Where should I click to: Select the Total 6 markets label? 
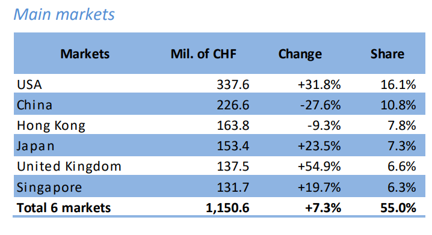(x=64, y=208)
